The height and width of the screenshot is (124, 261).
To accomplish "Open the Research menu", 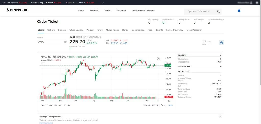I will pos(121,11).
